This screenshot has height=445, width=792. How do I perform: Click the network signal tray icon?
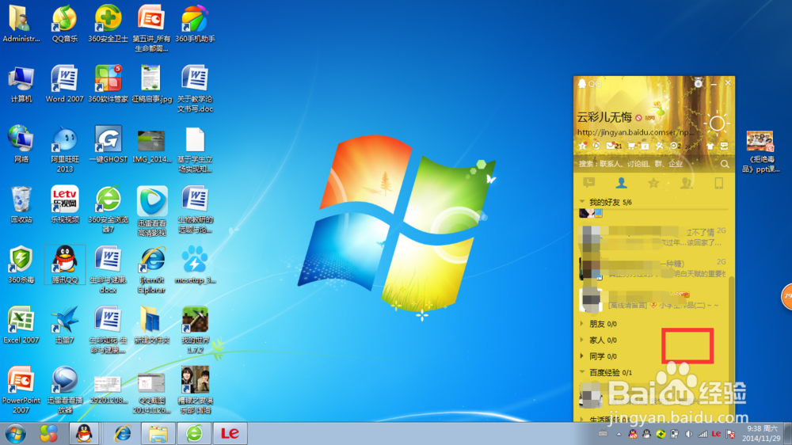coord(703,434)
